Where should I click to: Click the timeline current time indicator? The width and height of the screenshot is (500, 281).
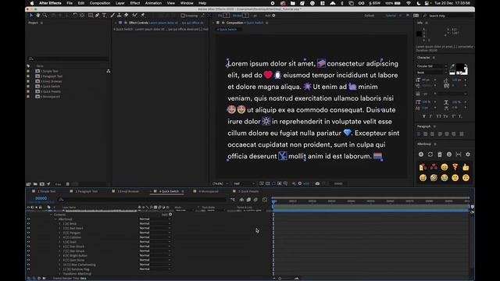273,201
